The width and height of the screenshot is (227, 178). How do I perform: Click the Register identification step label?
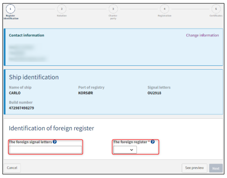(x=11, y=17)
